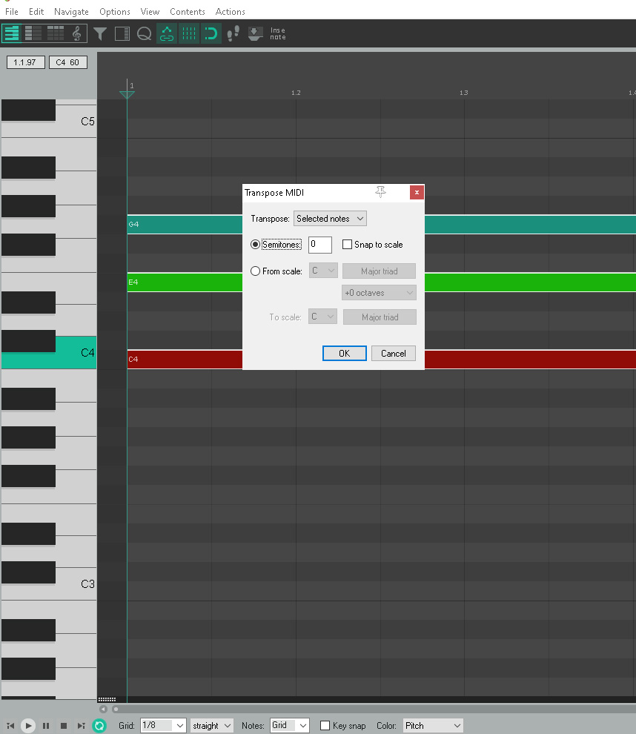Click the Insert note toolbar button
This screenshot has width=636, height=734.
tap(277, 33)
